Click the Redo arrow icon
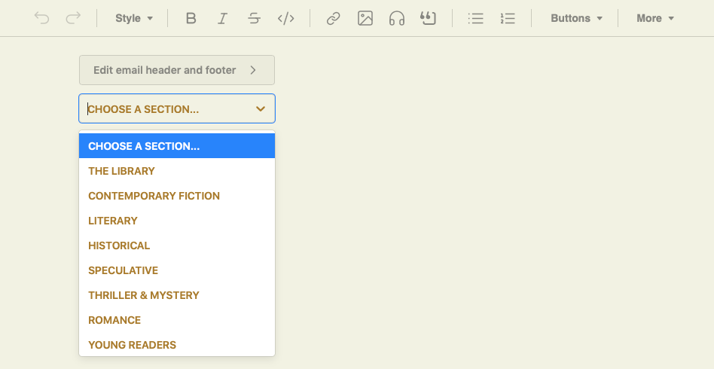This screenshot has width=714, height=369. pos(73,18)
